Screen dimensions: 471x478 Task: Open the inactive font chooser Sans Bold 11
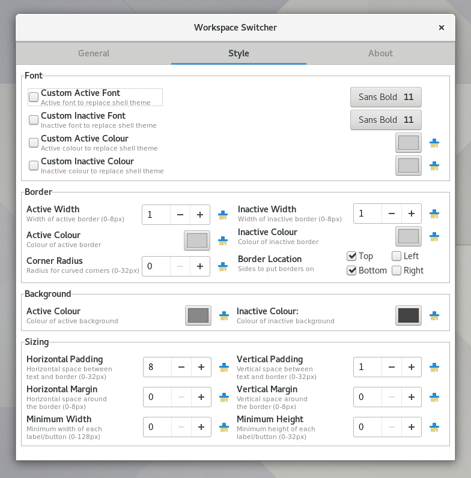(386, 120)
